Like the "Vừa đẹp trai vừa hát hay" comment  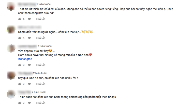[20, 65]
